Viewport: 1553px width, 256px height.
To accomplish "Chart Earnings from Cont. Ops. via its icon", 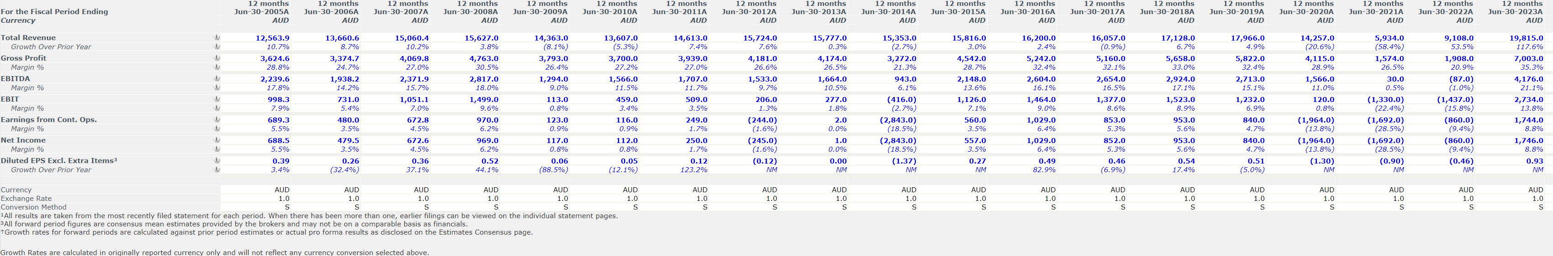I will (x=217, y=120).
